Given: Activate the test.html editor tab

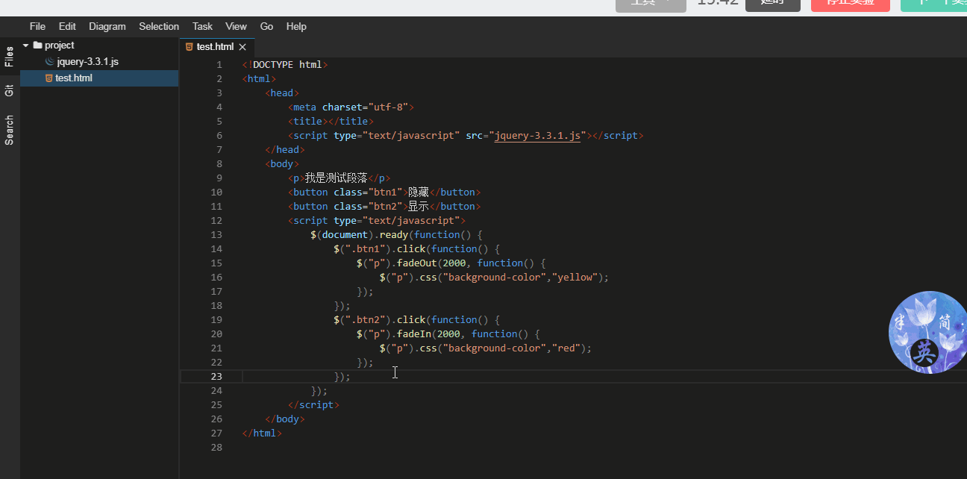Looking at the screenshot, I should 215,47.
